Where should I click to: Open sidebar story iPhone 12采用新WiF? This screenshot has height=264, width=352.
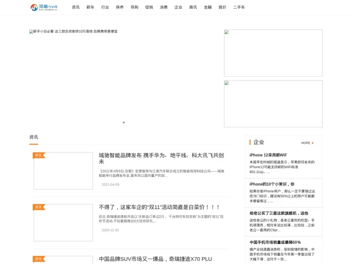[268, 155]
